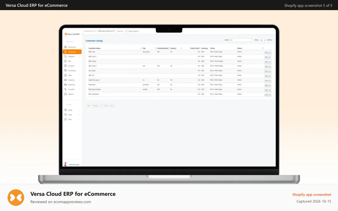Click the Customer Listing heading
Screen dimensions: 338x211
pyautogui.click(x=94, y=41)
